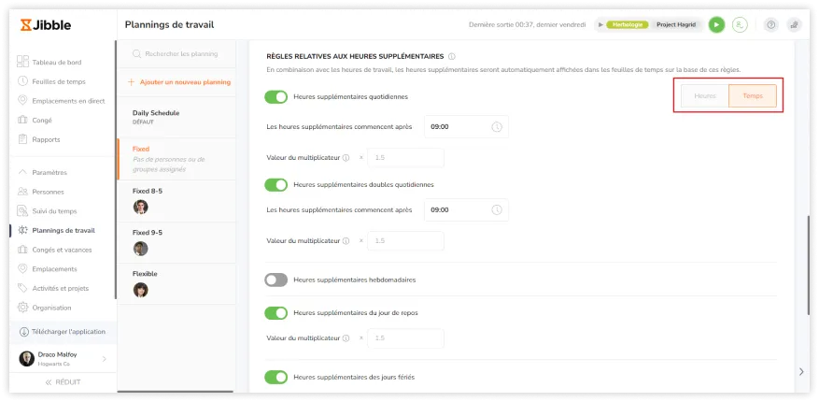The width and height of the screenshot is (819, 402).
Task: Click daily overtime start time 09:00 field
Action: (x=466, y=127)
